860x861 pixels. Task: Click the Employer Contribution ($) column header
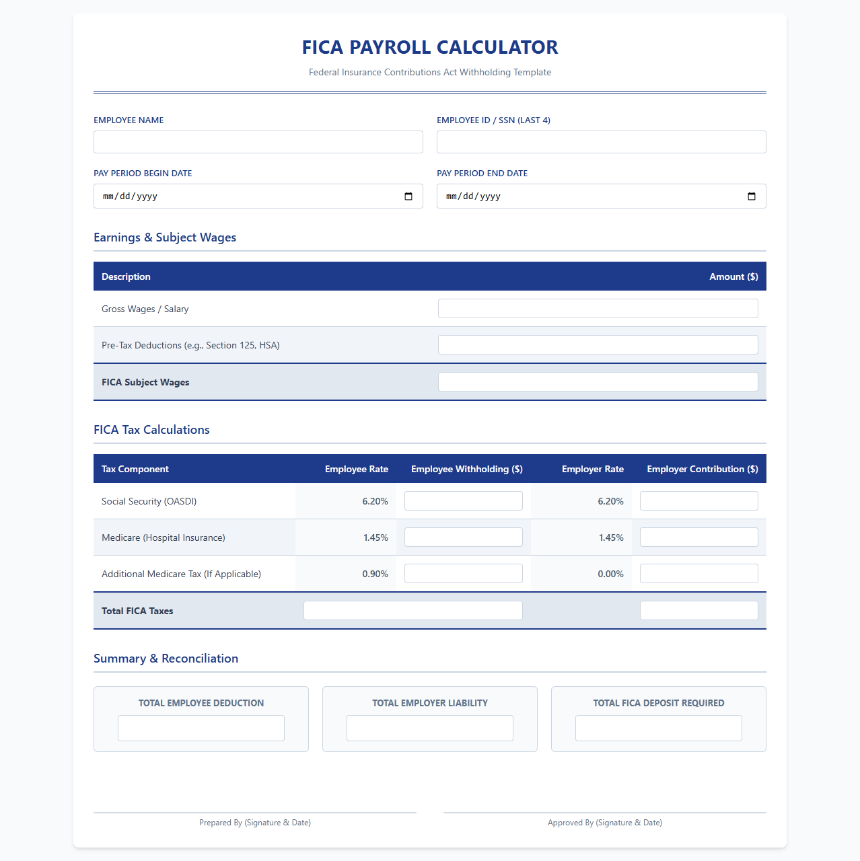pos(703,469)
